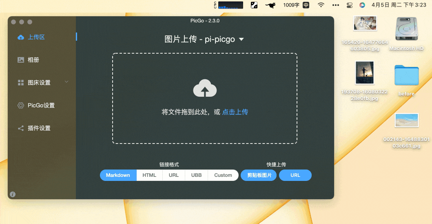This screenshot has width=432, height=224.
Task: Click the URL quick upload button
Action: tap(295, 175)
